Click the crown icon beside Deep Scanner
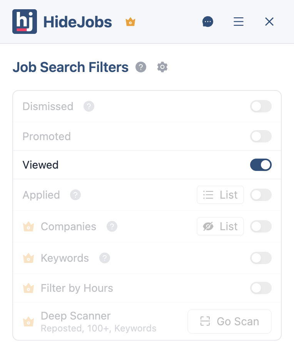Image resolution: width=294 pixels, height=353 pixels. (28, 321)
